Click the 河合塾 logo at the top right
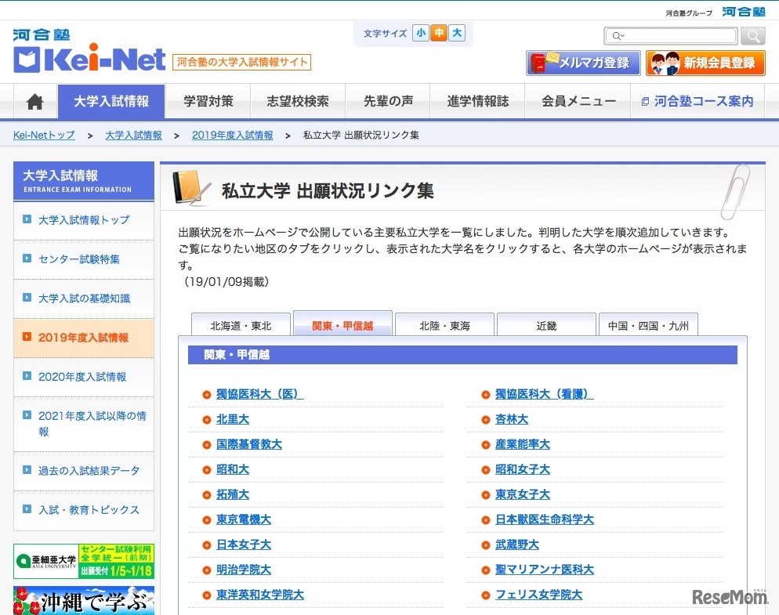The height and width of the screenshot is (615, 779). tap(743, 12)
